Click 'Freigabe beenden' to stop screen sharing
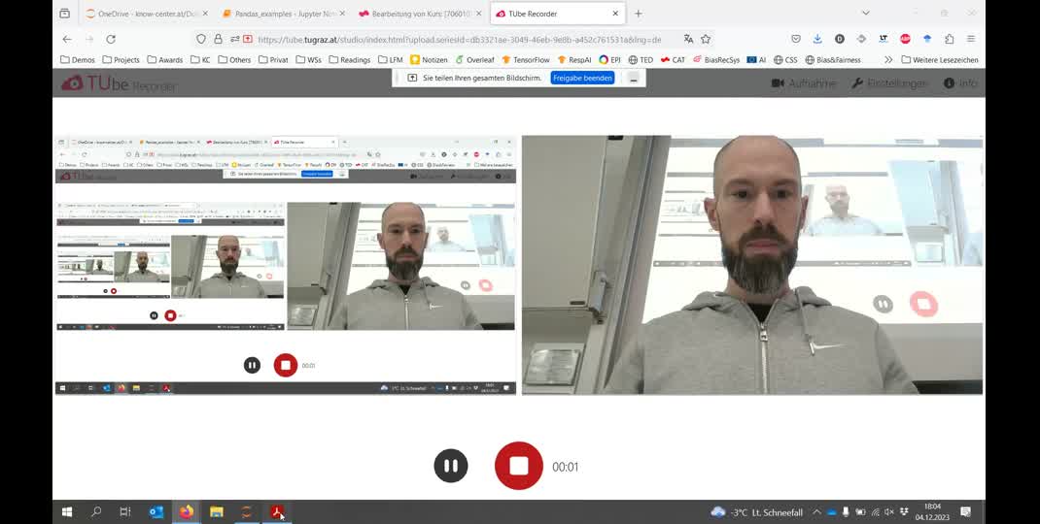 pos(582,78)
